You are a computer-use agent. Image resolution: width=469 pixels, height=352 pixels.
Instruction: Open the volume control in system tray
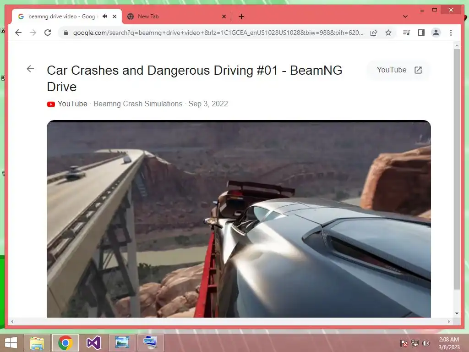pos(426,343)
